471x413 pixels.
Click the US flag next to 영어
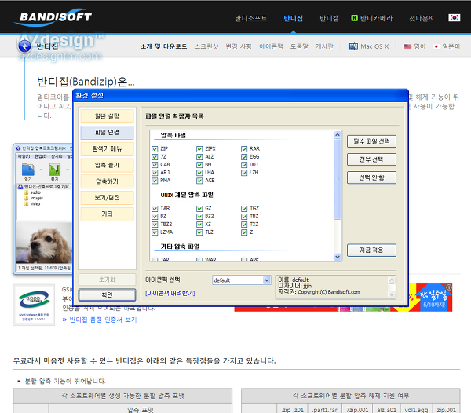407,46
